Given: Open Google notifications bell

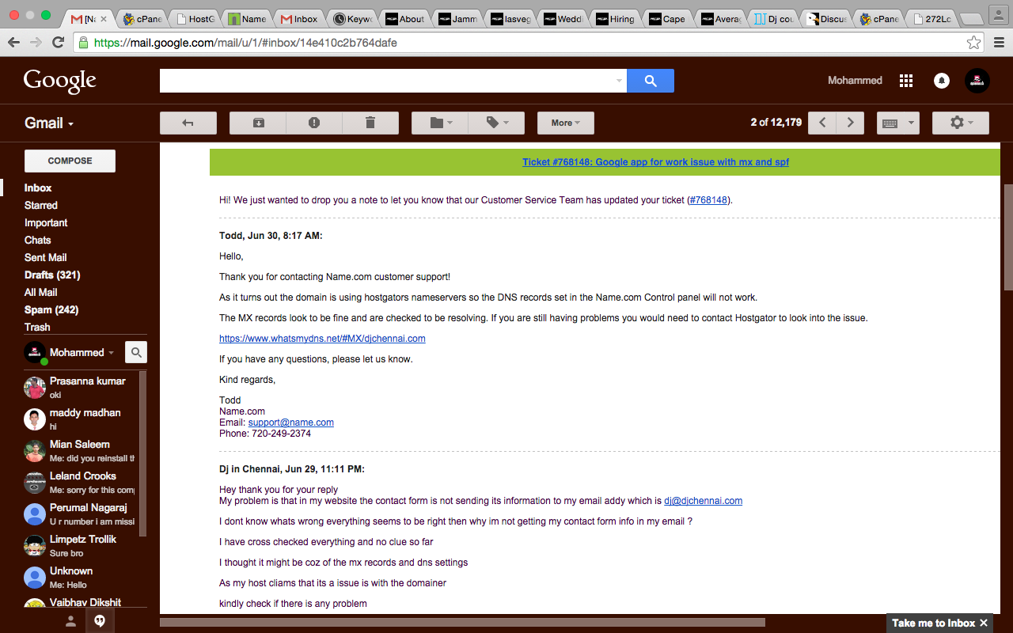Looking at the screenshot, I should (x=942, y=81).
